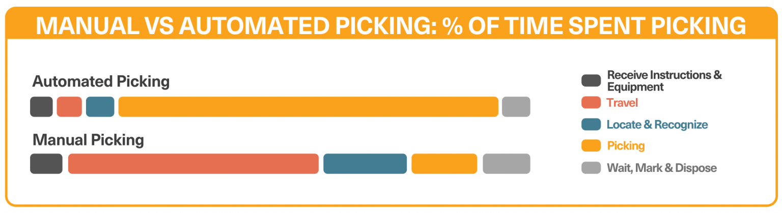Click the orange Picking segment in Manual Picking
This screenshot has width=782, height=213.
point(444,164)
